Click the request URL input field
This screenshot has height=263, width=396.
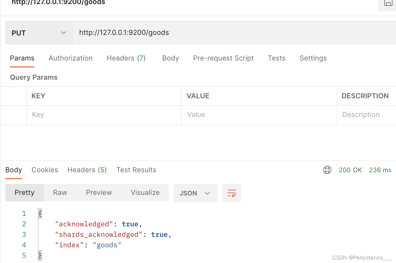click(x=234, y=33)
